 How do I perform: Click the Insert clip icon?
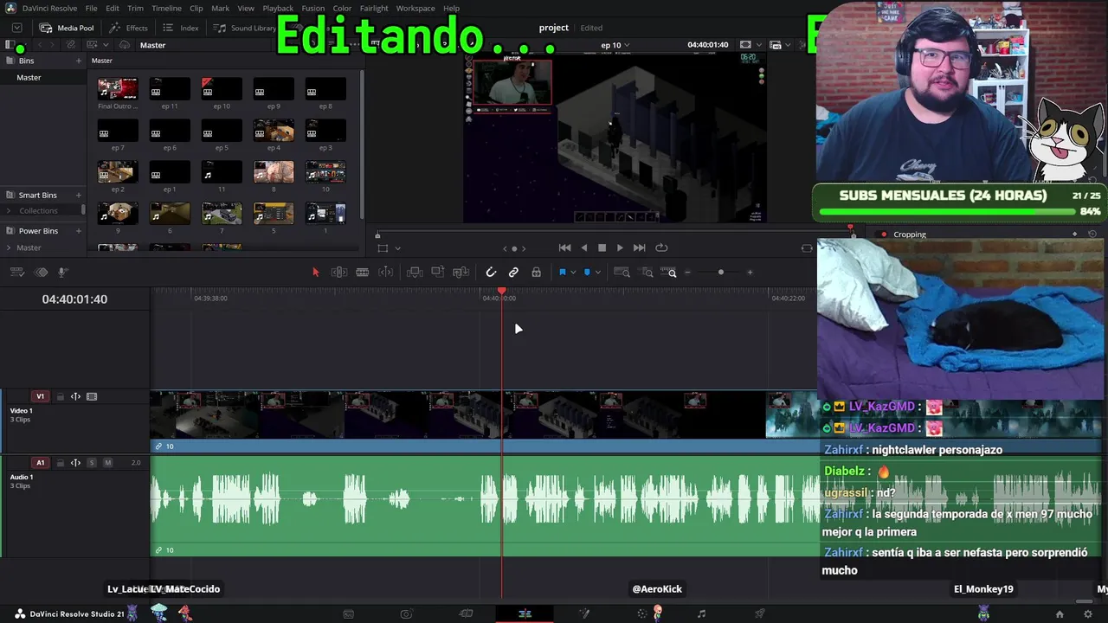tap(415, 273)
